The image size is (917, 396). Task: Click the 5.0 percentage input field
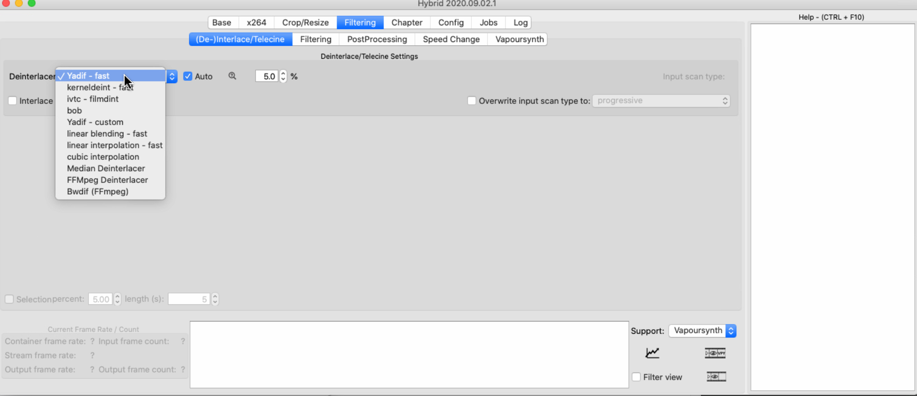tap(267, 76)
